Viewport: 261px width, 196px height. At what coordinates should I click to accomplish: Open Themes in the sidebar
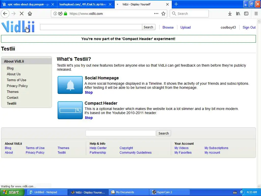pos(13,92)
